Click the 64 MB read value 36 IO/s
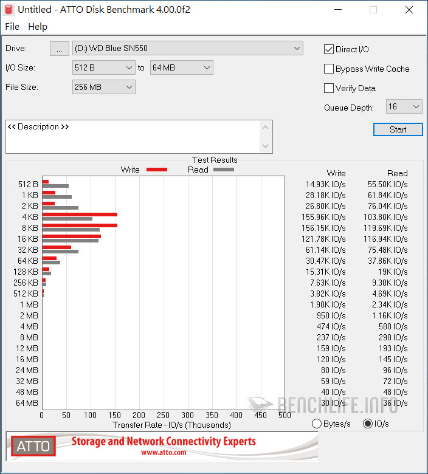Image resolution: width=428 pixels, height=474 pixels. [x=395, y=403]
